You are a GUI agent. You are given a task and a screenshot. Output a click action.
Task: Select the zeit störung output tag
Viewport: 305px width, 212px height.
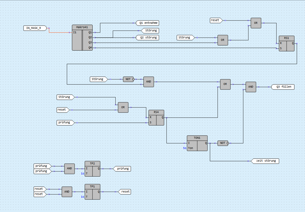(265, 161)
